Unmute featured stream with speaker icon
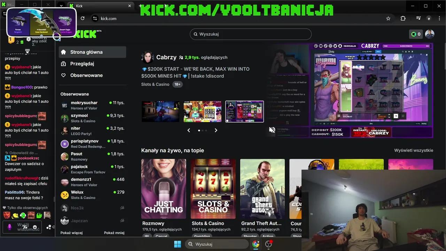This screenshot has height=251, width=446. [272, 130]
